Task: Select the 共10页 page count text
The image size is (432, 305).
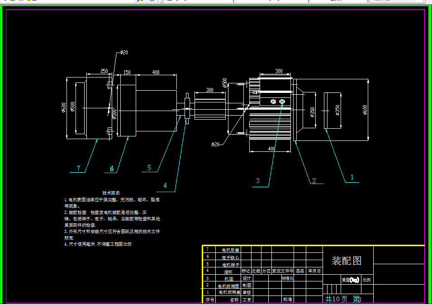Action: (336, 299)
